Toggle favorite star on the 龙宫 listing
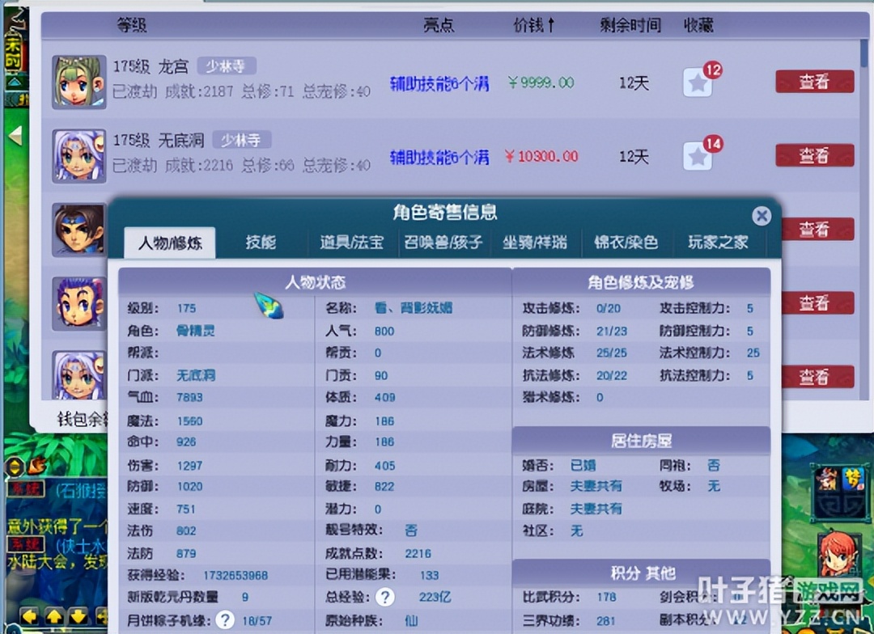This screenshot has height=634, width=874. click(698, 82)
